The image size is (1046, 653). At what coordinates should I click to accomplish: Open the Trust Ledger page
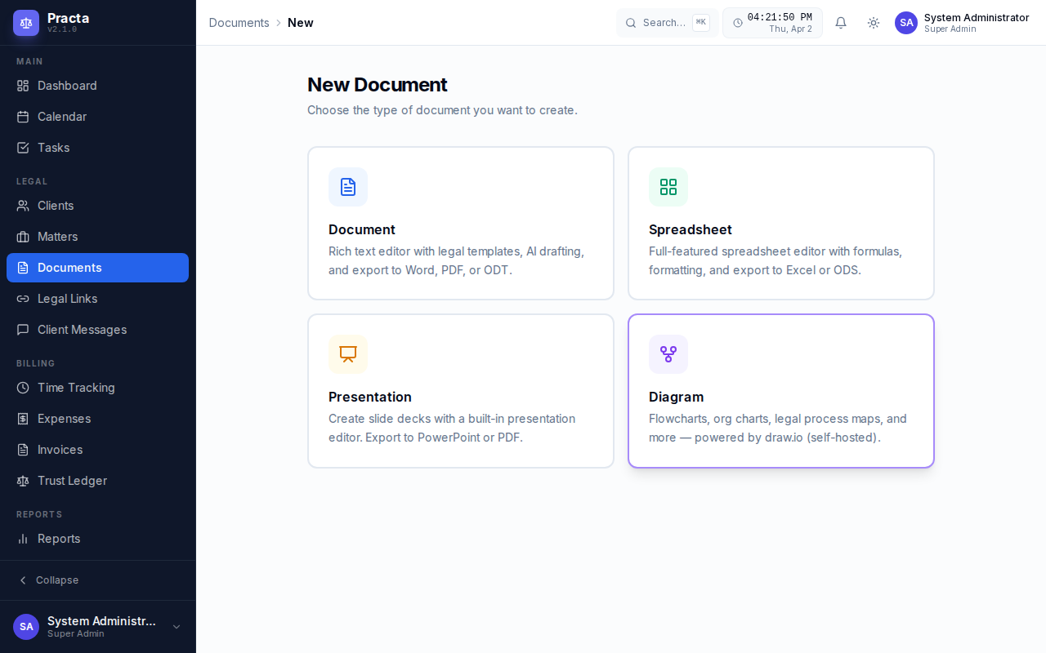click(x=72, y=481)
